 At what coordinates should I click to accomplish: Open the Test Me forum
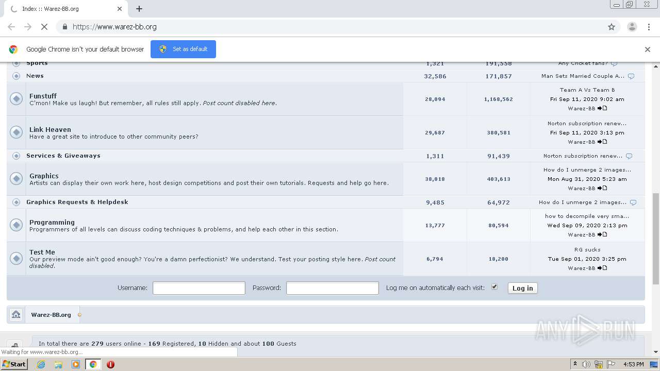pos(42,252)
